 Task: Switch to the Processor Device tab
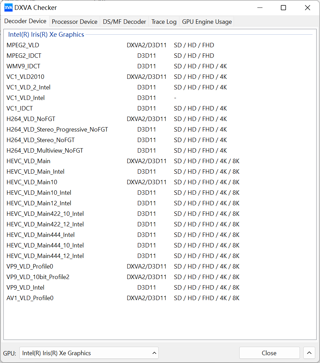click(x=75, y=22)
